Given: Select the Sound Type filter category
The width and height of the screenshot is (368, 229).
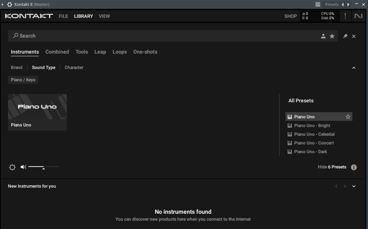Looking at the screenshot, I should coord(44,68).
